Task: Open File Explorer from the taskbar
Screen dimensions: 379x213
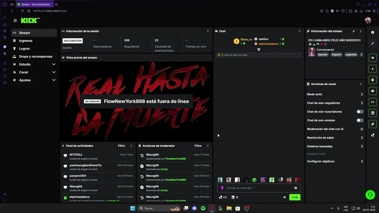Action: [229, 208]
